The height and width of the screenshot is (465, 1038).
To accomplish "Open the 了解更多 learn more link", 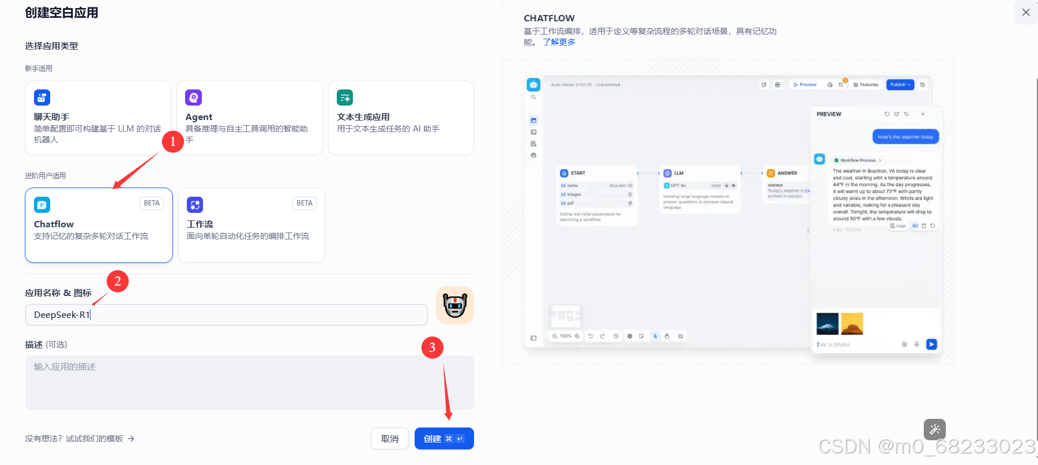I will (559, 42).
